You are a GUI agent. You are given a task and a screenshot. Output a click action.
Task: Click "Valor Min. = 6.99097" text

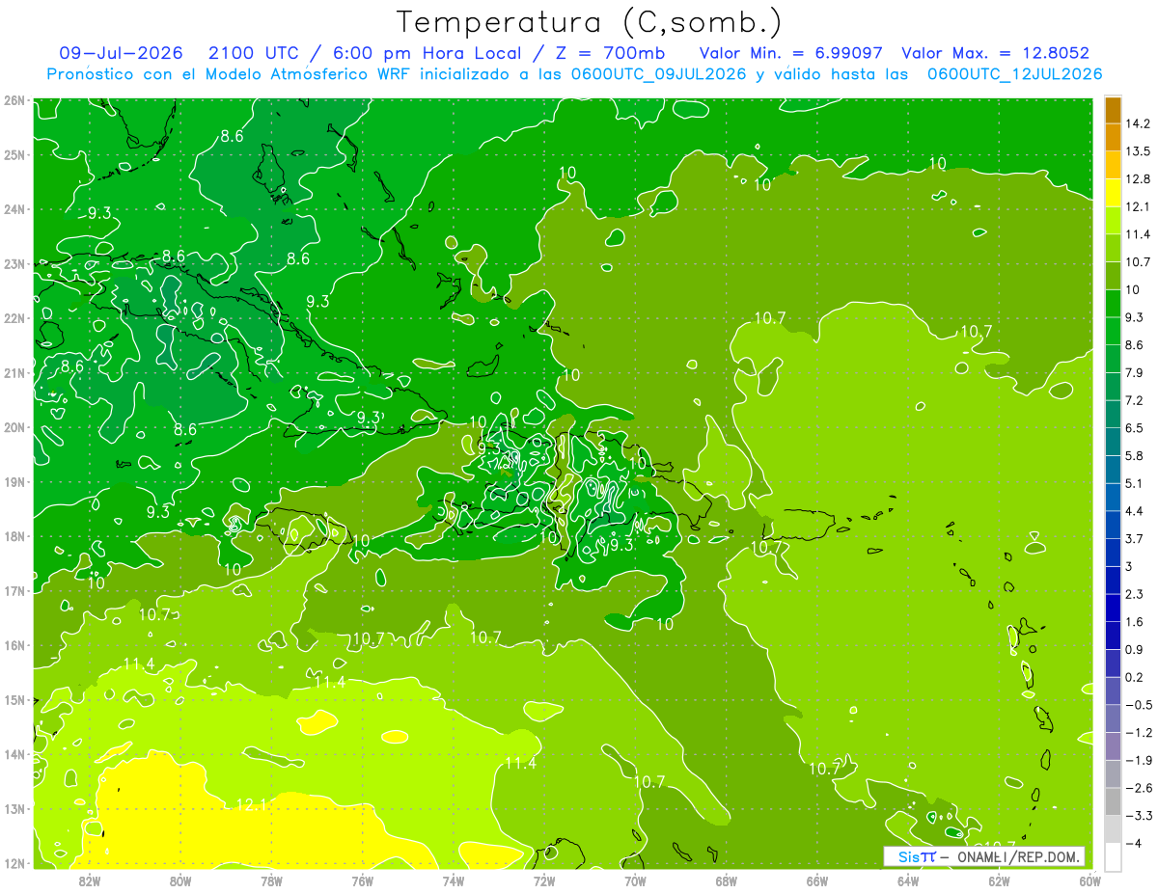[x=789, y=53]
